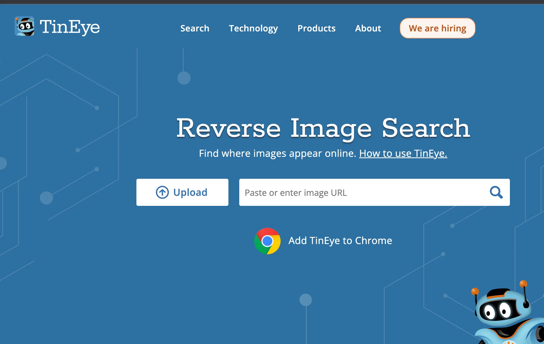Follow the How to use TinEye link
This screenshot has height=344, width=544.
tap(403, 153)
